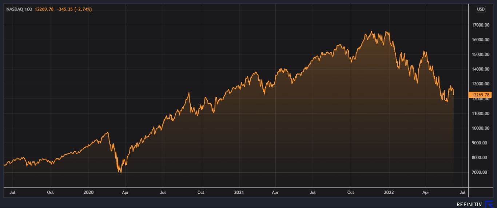Click the Refinitiv logo
497x208 pixels.
pos(474,204)
